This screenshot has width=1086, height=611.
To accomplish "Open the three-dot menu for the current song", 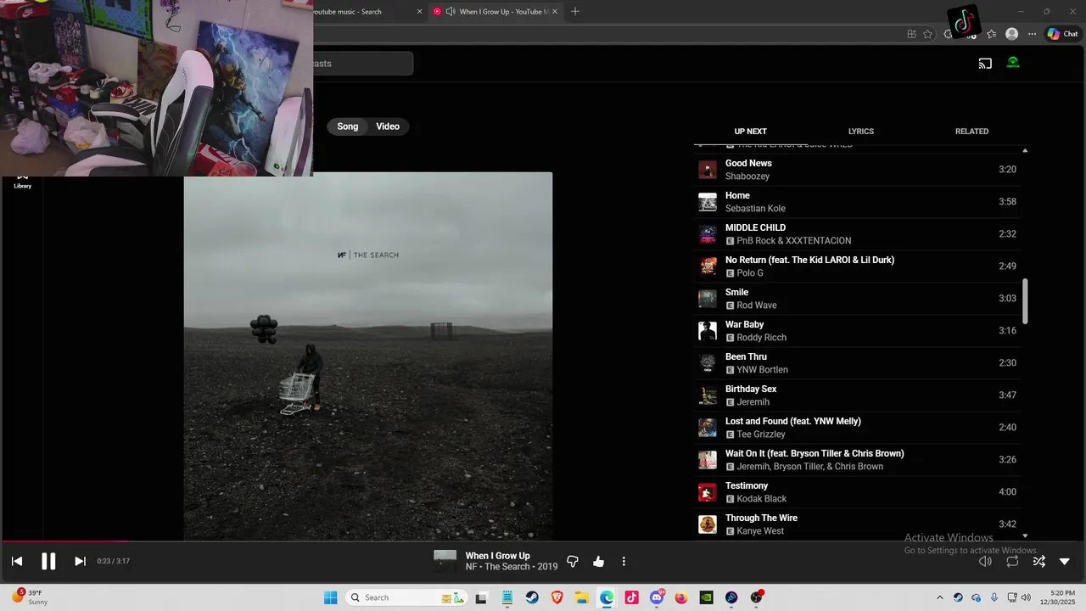I will coord(624,561).
